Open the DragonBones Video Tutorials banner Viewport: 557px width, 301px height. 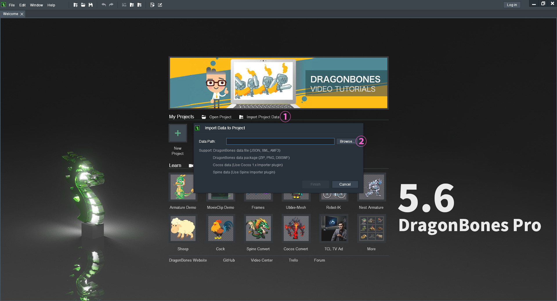pyautogui.click(x=278, y=83)
